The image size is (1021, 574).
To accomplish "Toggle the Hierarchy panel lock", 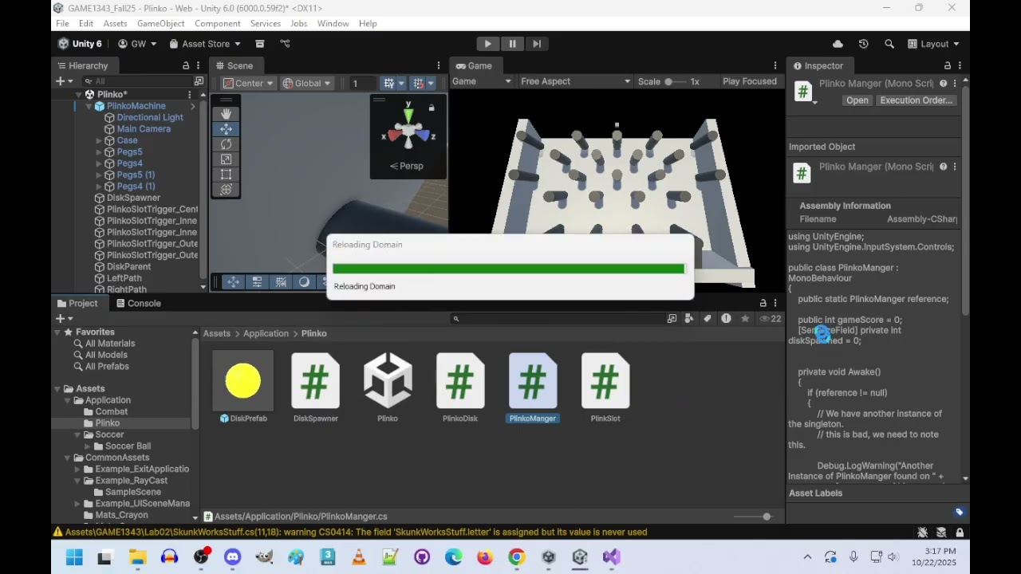I will [x=186, y=65].
